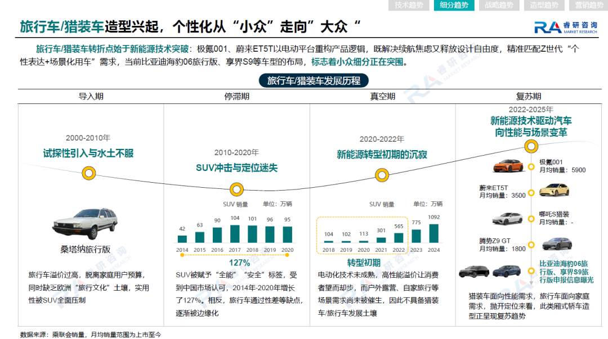
Task: Click the yellow 蔚来ET5T car image
Action: click(555, 190)
